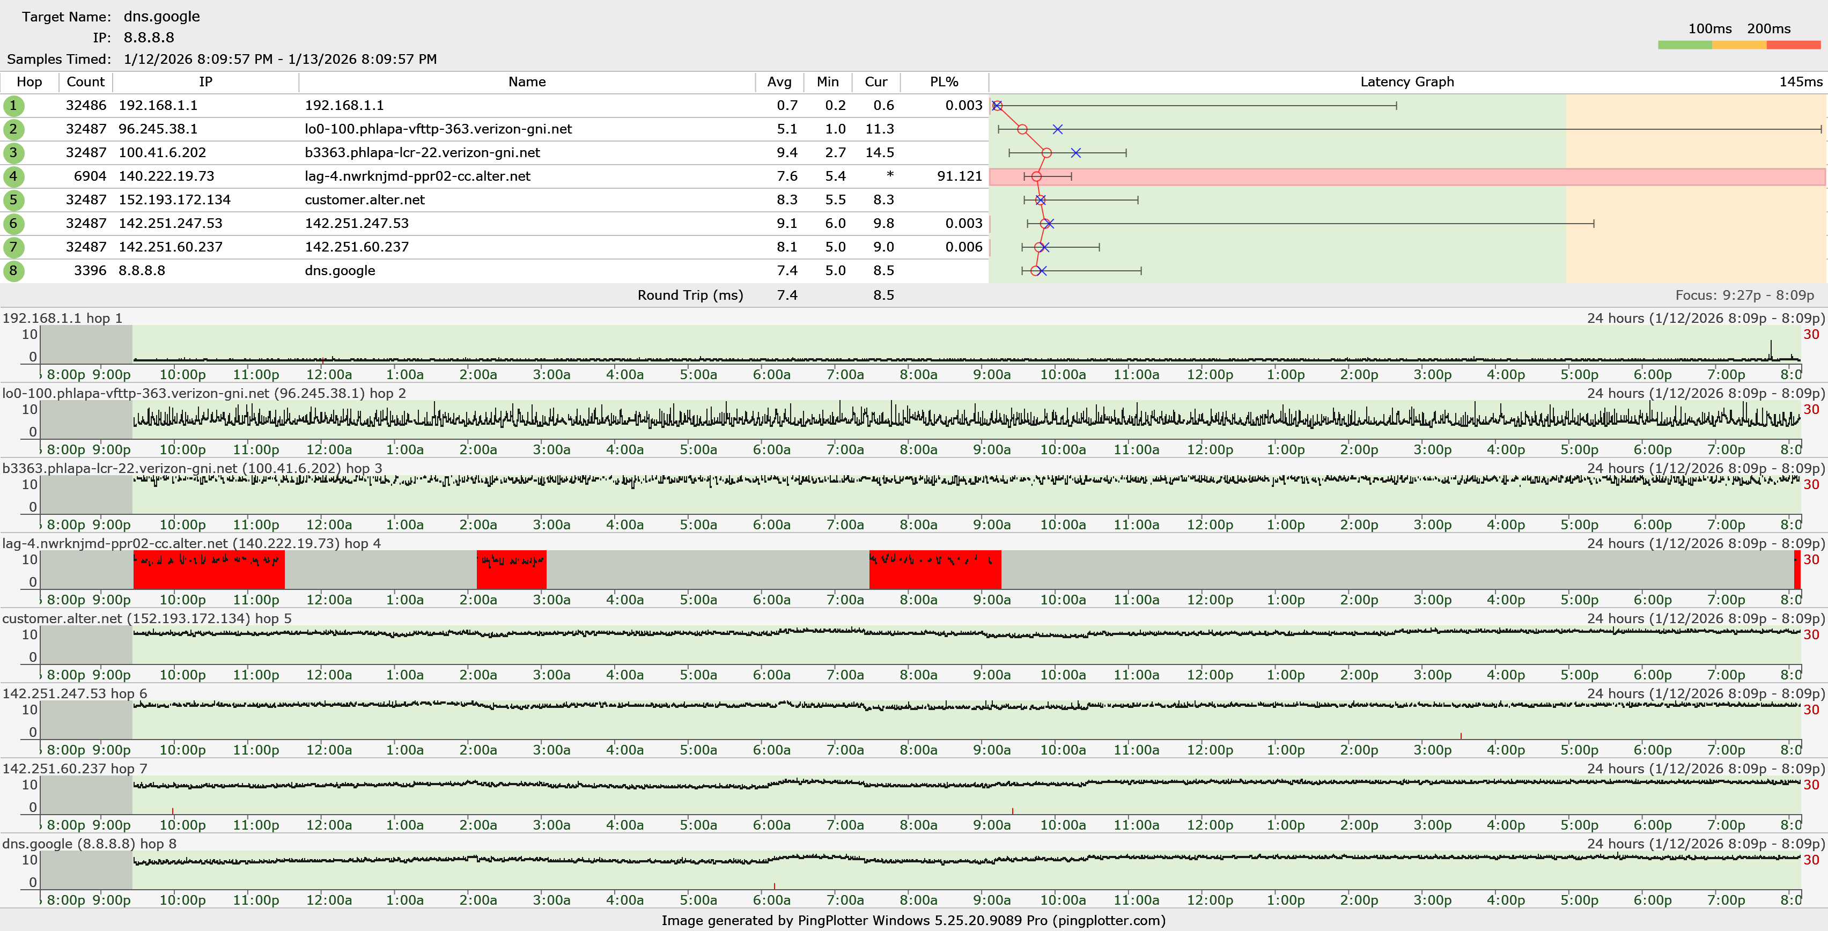Click the green hop 2 circle icon

(13, 129)
